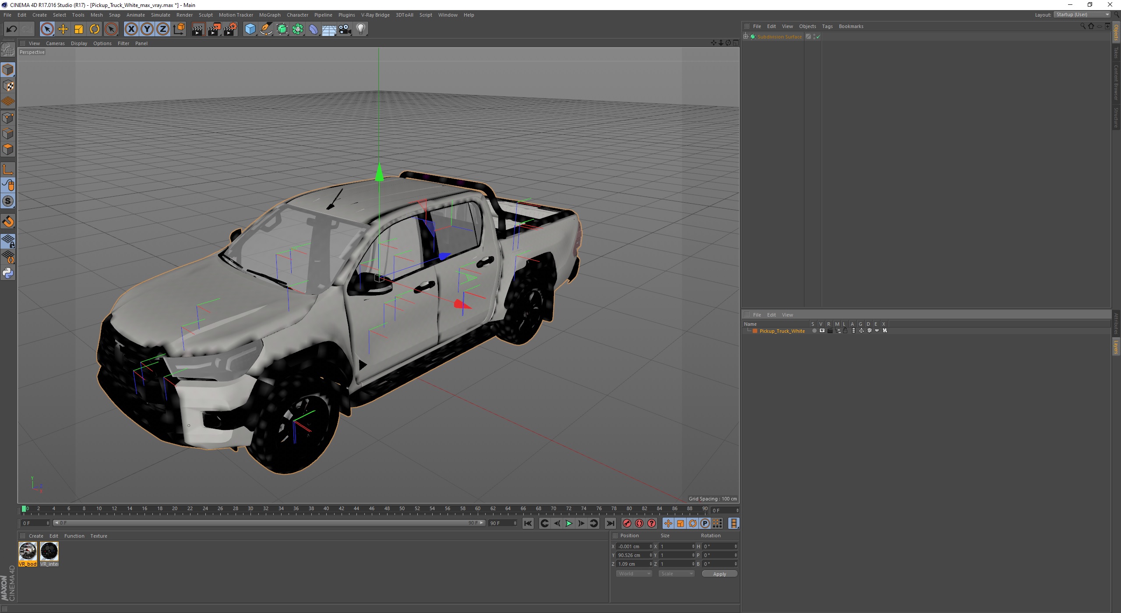Select the Live Selection tool
The height and width of the screenshot is (613, 1121).
[47, 29]
